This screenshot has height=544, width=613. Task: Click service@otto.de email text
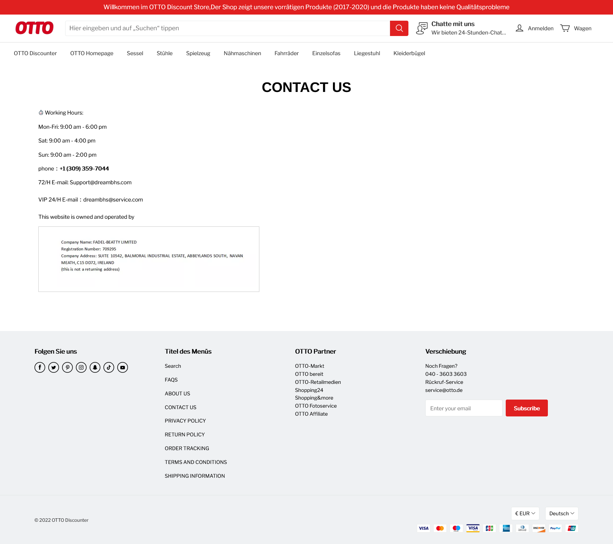pyautogui.click(x=444, y=390)
